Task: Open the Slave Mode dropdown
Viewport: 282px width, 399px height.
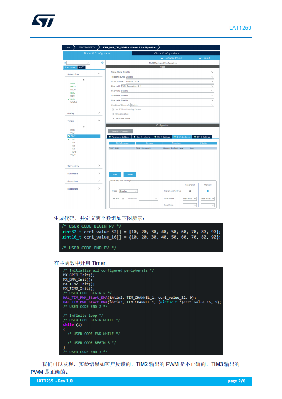Action: [x=168, y=72]
